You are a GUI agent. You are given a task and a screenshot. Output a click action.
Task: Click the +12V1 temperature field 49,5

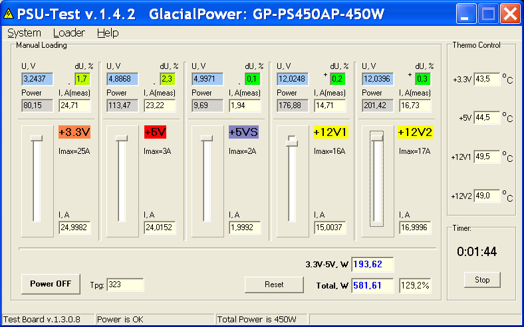click(x=487, y=157)
